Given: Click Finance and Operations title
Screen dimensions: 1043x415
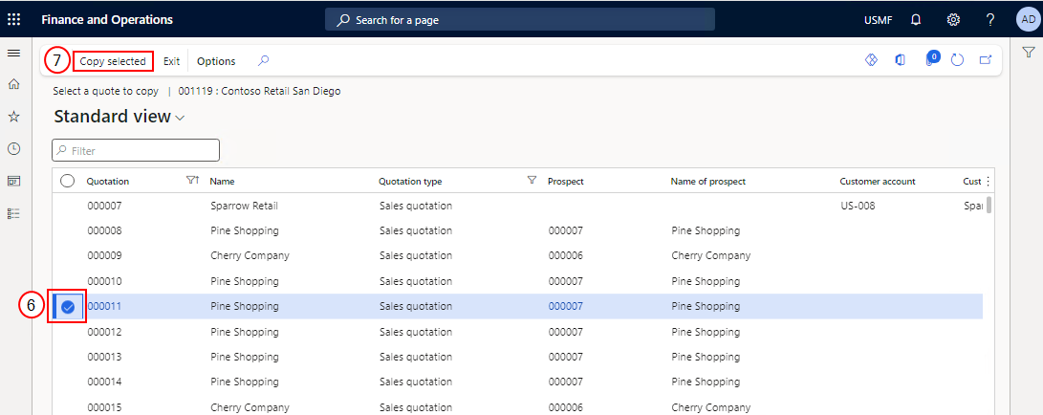Looking at the screenshot, I should click(107, 20).
